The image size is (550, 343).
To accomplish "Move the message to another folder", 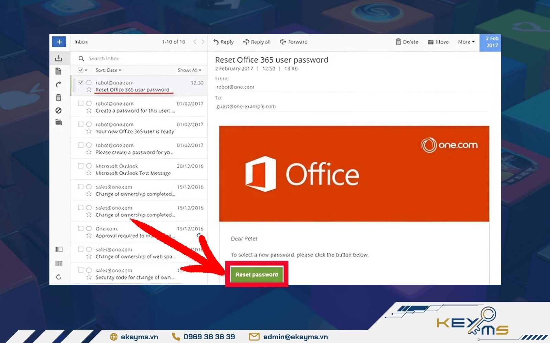I will 438,42.
